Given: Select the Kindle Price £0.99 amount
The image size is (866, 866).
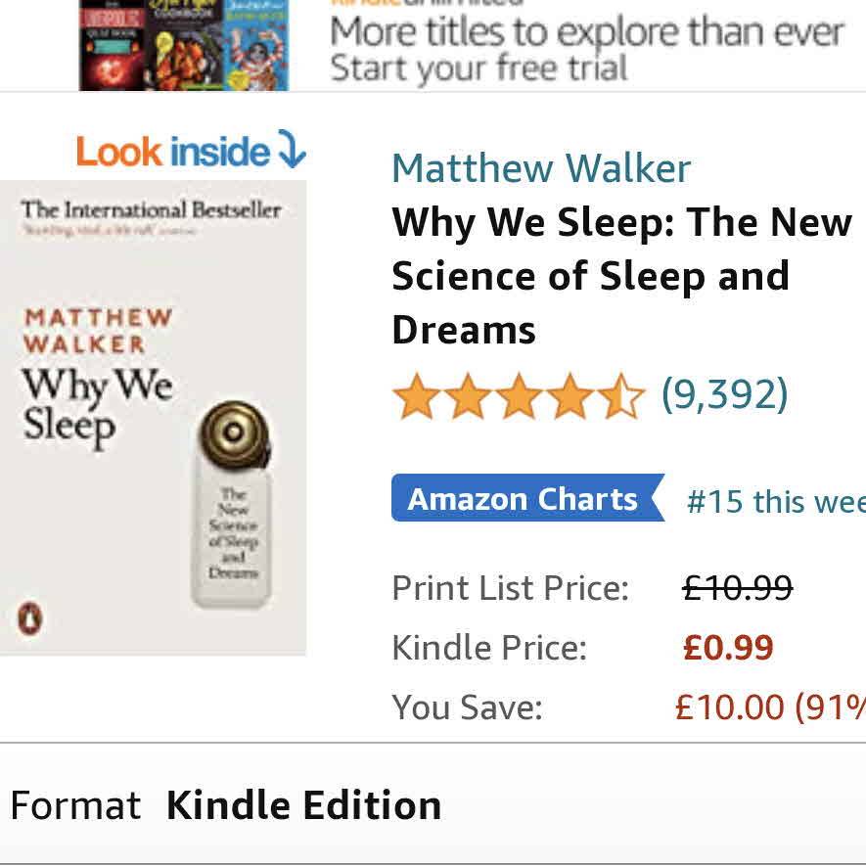Looking at the screenshot, I should (728, 648).
